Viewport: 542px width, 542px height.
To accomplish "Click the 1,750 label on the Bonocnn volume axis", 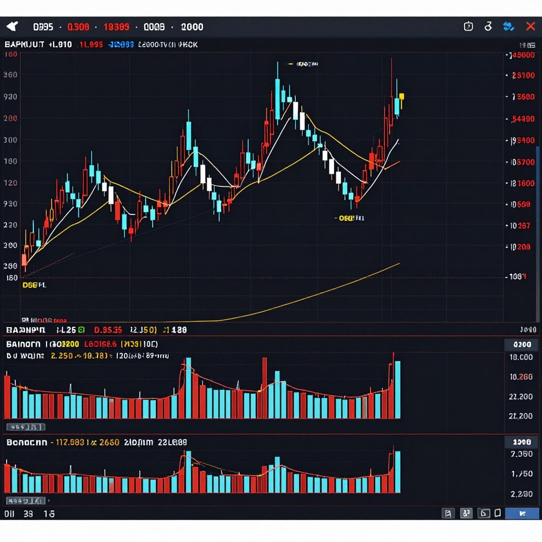I will click(522, 474).
